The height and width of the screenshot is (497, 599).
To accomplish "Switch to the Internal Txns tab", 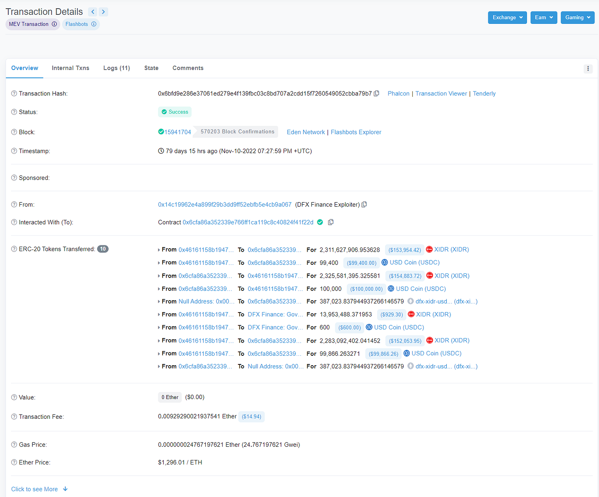I will point(70,68).
